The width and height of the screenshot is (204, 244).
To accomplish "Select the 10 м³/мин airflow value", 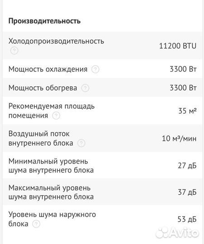I will (179, 139).
